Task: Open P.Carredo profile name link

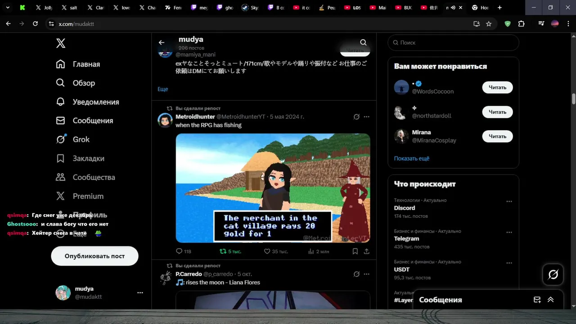Action: coord(189,274)
